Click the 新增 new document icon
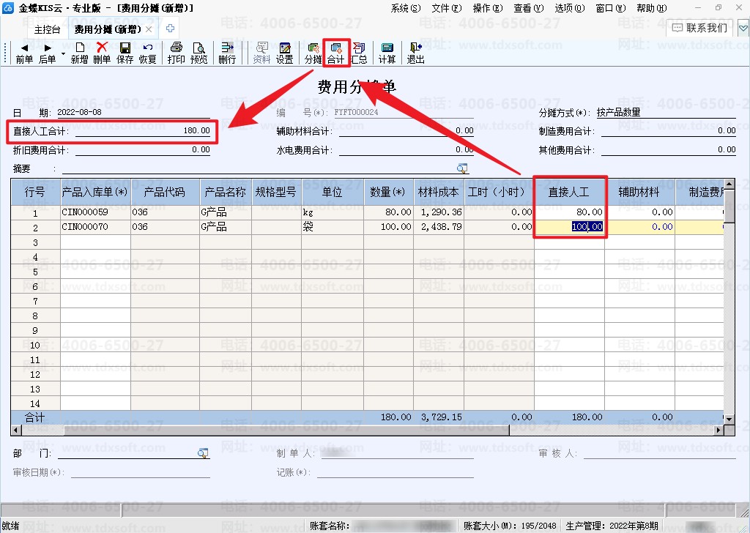Screen dimensions: 750x533 pos(80,48)
